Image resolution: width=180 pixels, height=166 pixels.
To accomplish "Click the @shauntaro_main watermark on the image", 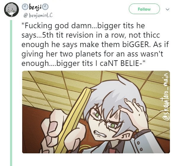I will (x=166, y=97).
